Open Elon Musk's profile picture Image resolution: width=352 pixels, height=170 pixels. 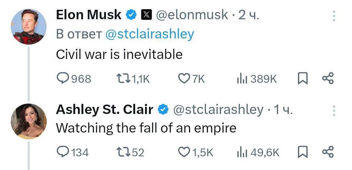click(29, 27)
